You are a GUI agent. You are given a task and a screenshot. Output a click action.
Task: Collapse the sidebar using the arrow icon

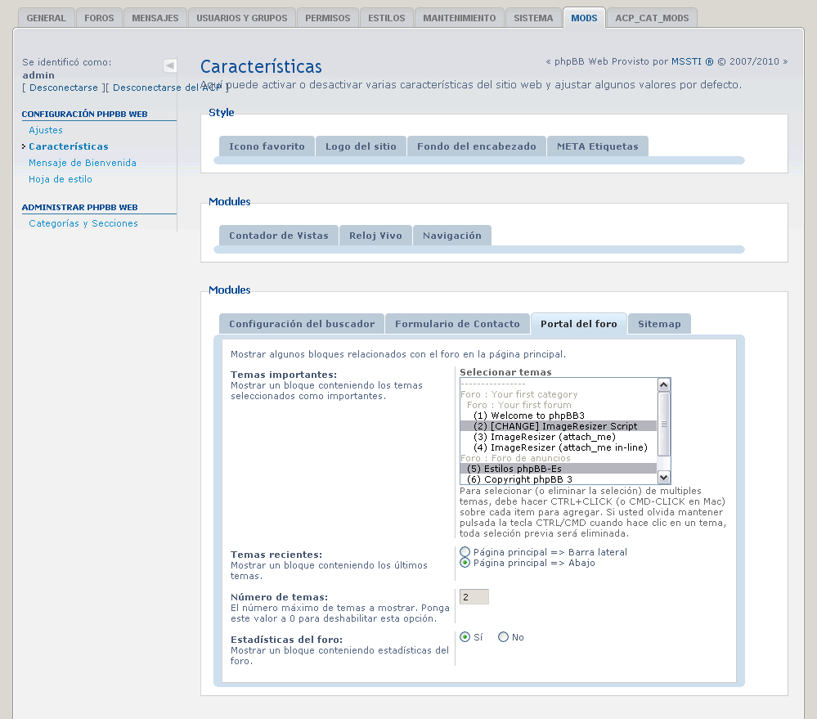tap(169, 65)
